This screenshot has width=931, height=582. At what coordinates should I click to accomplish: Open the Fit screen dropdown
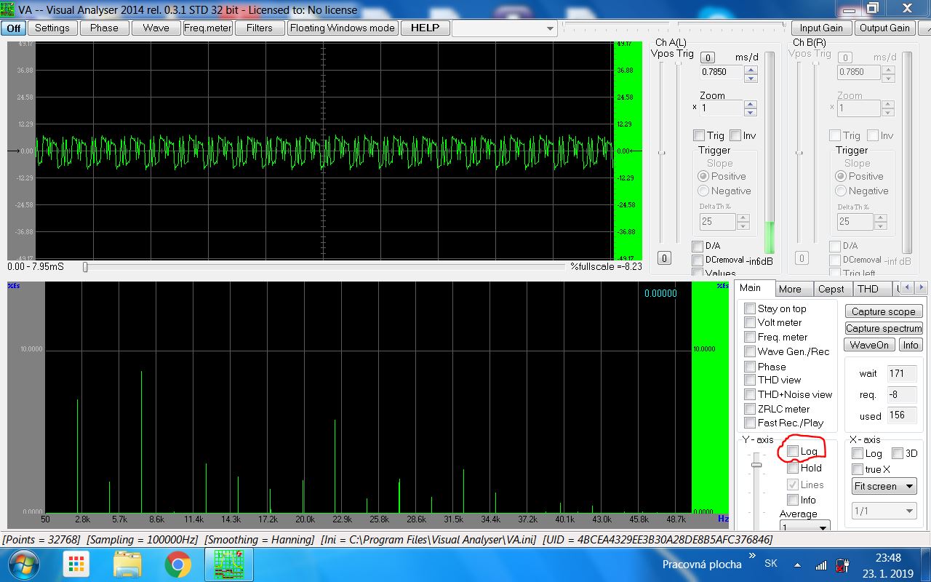(884, 487)
